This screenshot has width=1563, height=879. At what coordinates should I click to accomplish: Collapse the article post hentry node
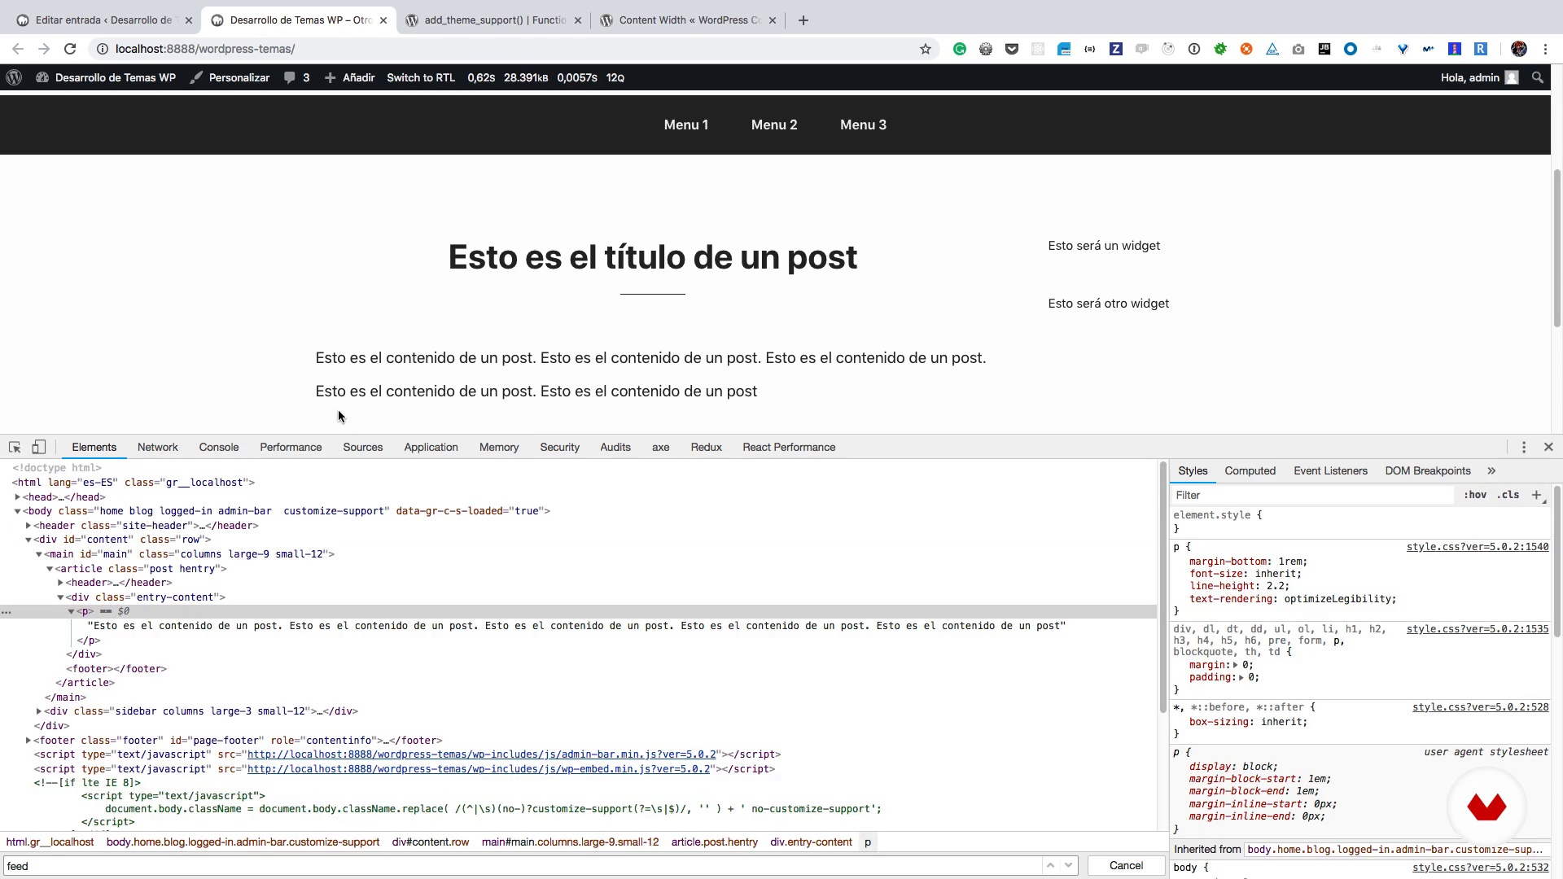tap(50, 569)
